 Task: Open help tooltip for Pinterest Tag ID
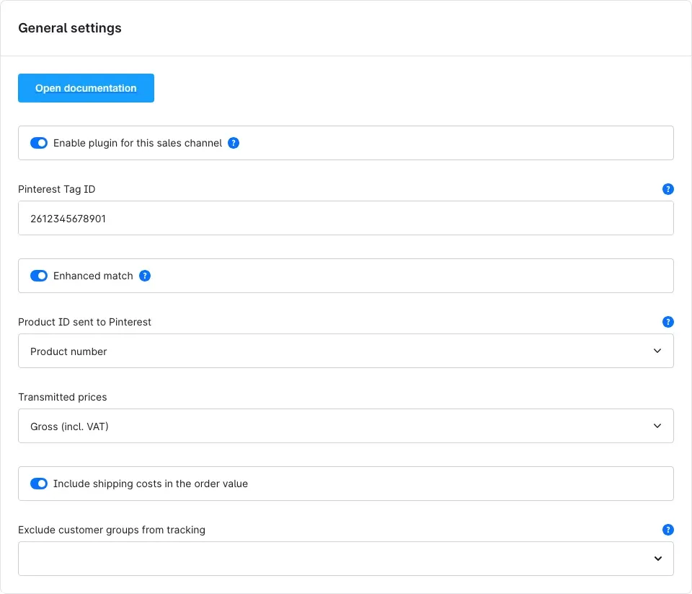tap(667, 189)
